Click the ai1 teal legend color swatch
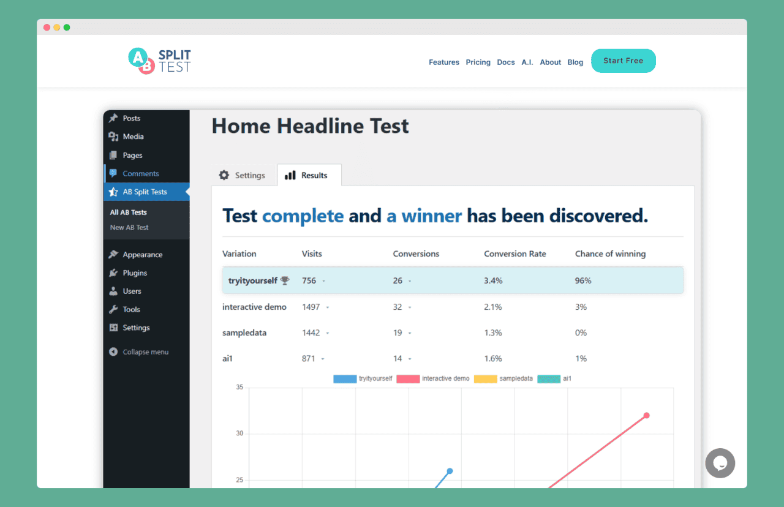This screenshot has width=784, height=507. point(549,379)
